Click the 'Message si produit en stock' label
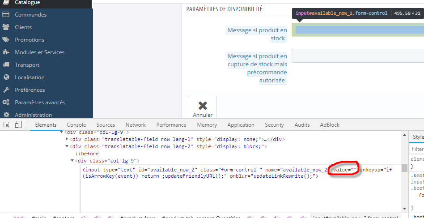The image size is (424, 218). (257, 34)
